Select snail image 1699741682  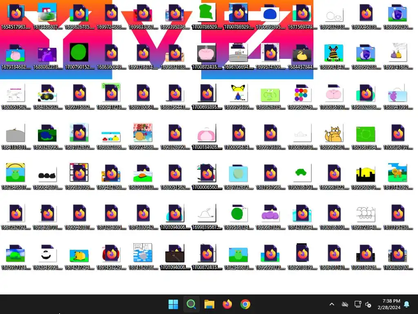pos(398,56)
